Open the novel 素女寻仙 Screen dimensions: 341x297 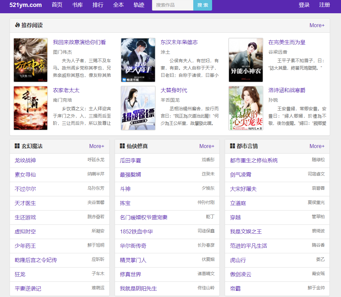click(25, 174)
